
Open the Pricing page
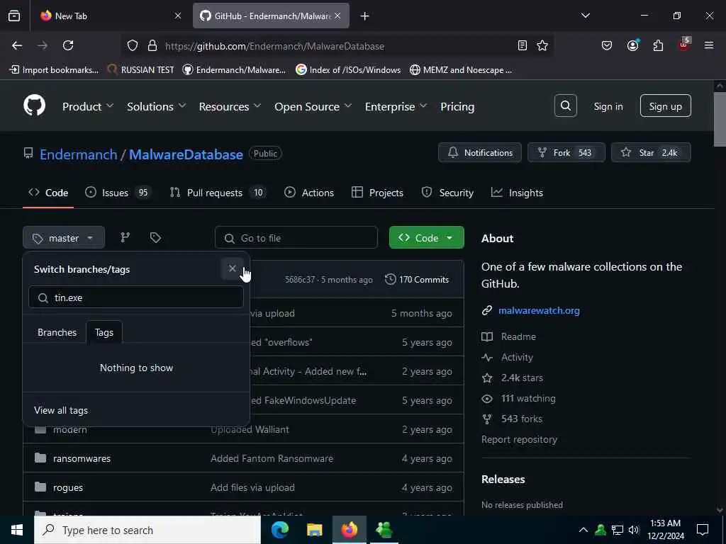(457, 106)
